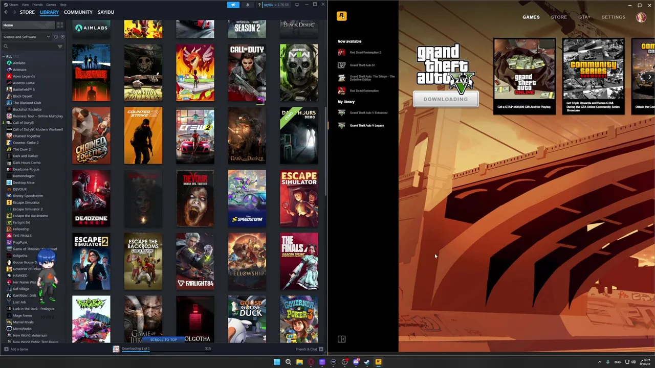655x368 pixels.
Task: Show hidden system tray icons chevron
Action: point(600,362)
